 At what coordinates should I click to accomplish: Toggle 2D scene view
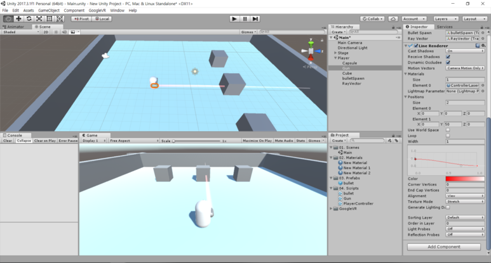(x=46, y=32)
